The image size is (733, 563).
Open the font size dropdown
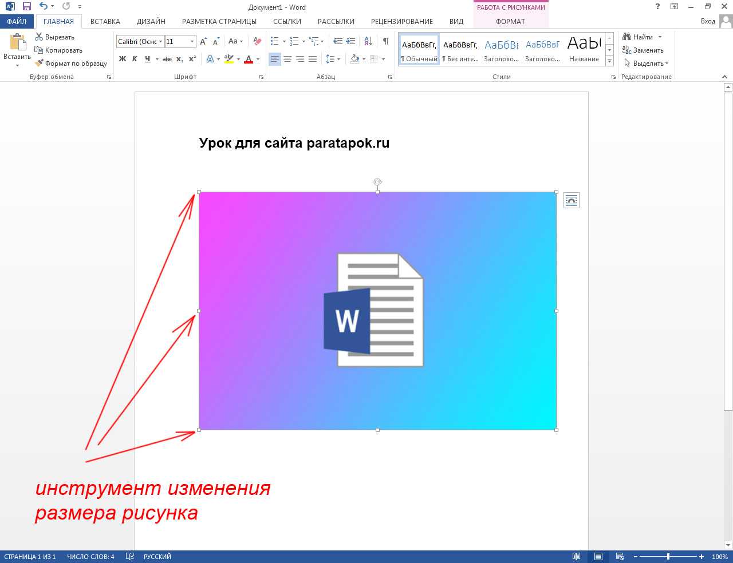tap(191, 41)
